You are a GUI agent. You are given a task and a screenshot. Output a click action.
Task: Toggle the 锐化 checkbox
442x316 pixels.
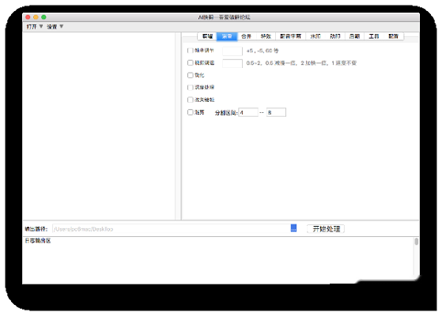pos(191,75)
